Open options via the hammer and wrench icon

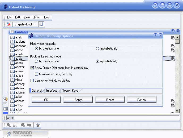click(x=38, y=125)
